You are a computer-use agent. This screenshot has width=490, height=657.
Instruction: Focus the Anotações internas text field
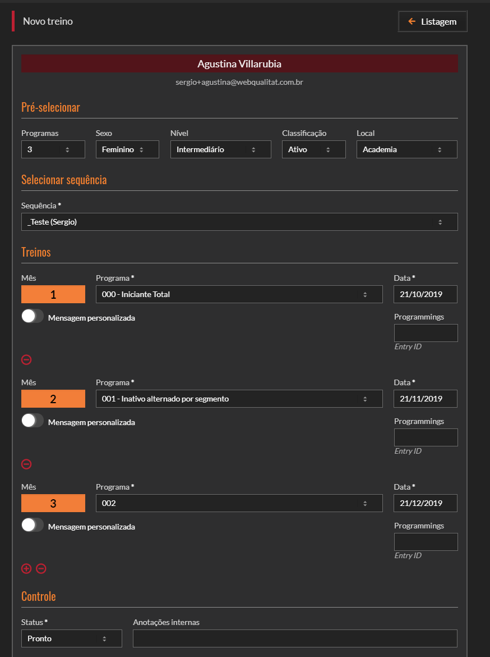295,638
